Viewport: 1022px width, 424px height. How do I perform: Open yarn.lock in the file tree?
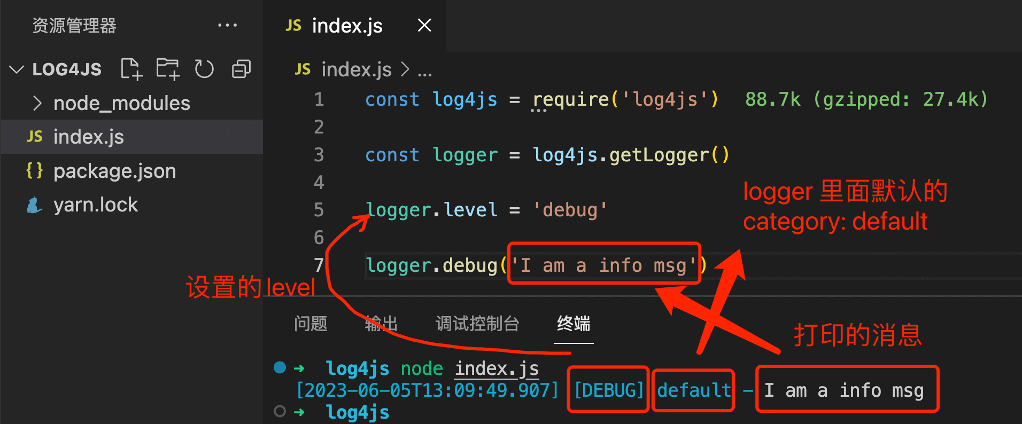(x=131, y=205)
